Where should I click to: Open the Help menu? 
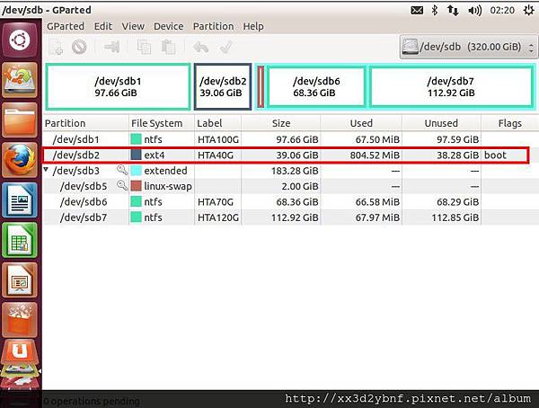(253, 26)
